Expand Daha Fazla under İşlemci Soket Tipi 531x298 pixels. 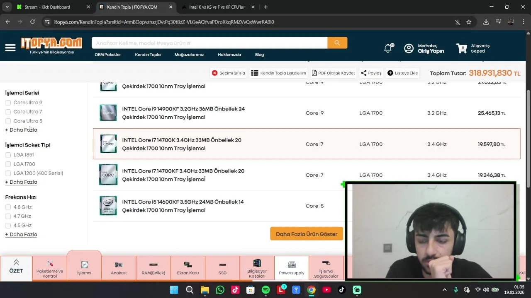pos(21,182)
